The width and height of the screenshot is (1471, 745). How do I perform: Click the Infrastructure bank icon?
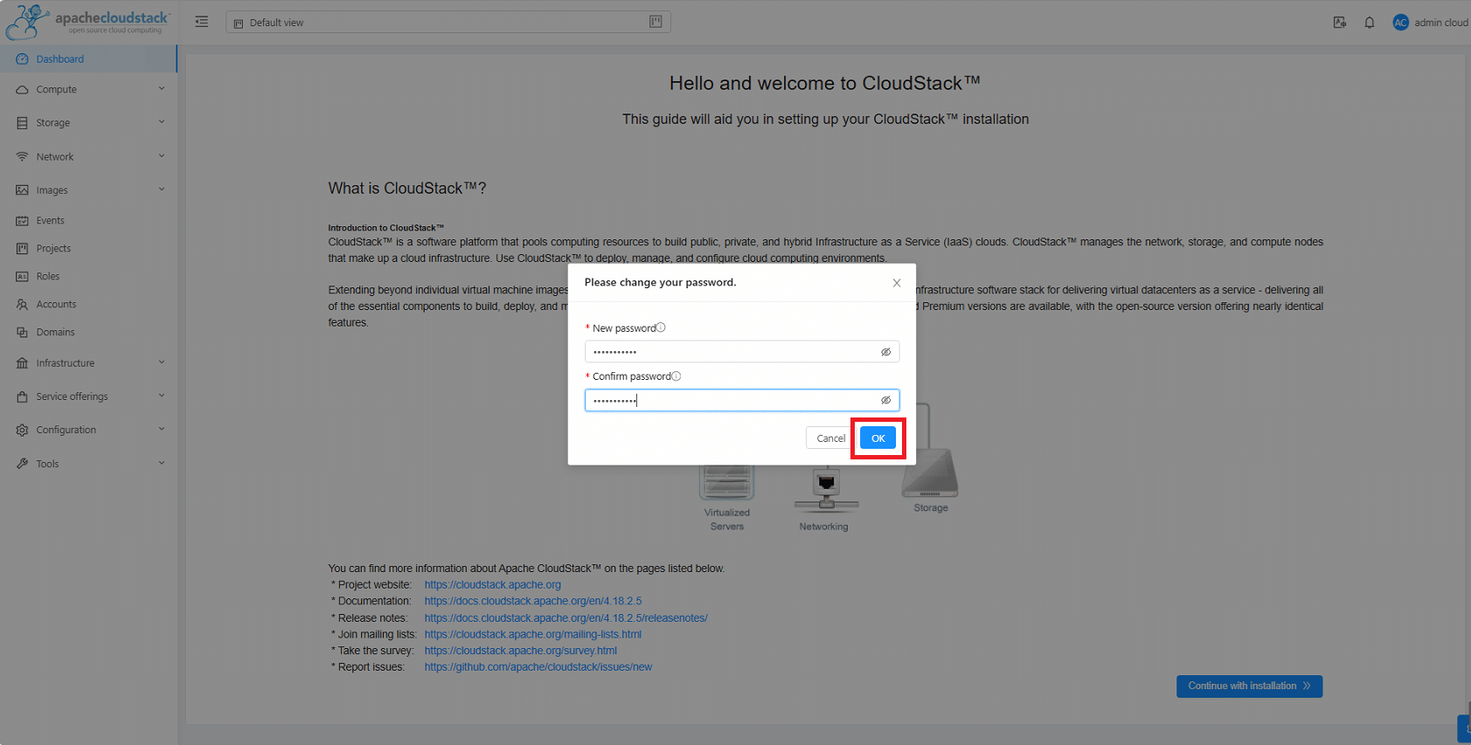tap(22, 363)
